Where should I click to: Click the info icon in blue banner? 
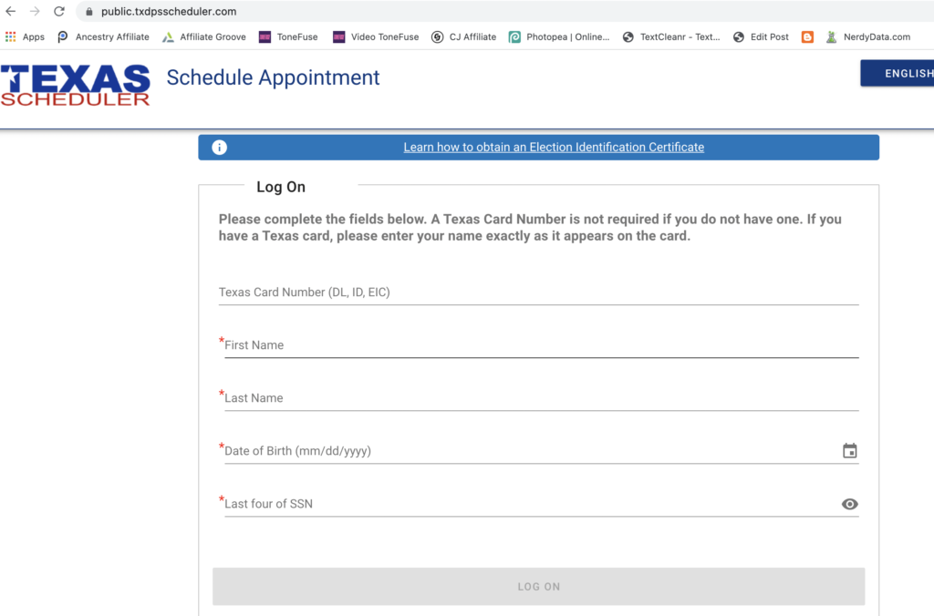coord(219,148)
